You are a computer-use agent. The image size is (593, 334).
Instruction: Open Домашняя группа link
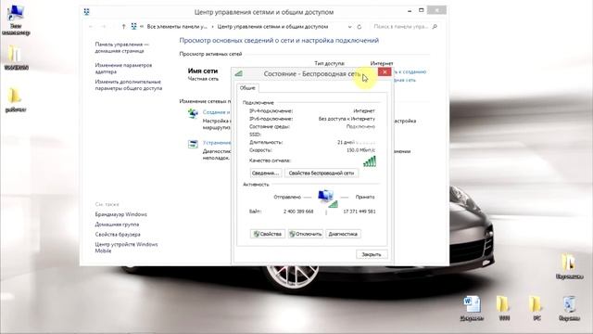click(117, 225)
